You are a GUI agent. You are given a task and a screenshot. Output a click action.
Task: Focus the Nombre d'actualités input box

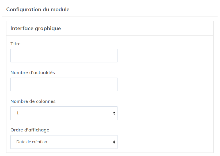point(64,84)
